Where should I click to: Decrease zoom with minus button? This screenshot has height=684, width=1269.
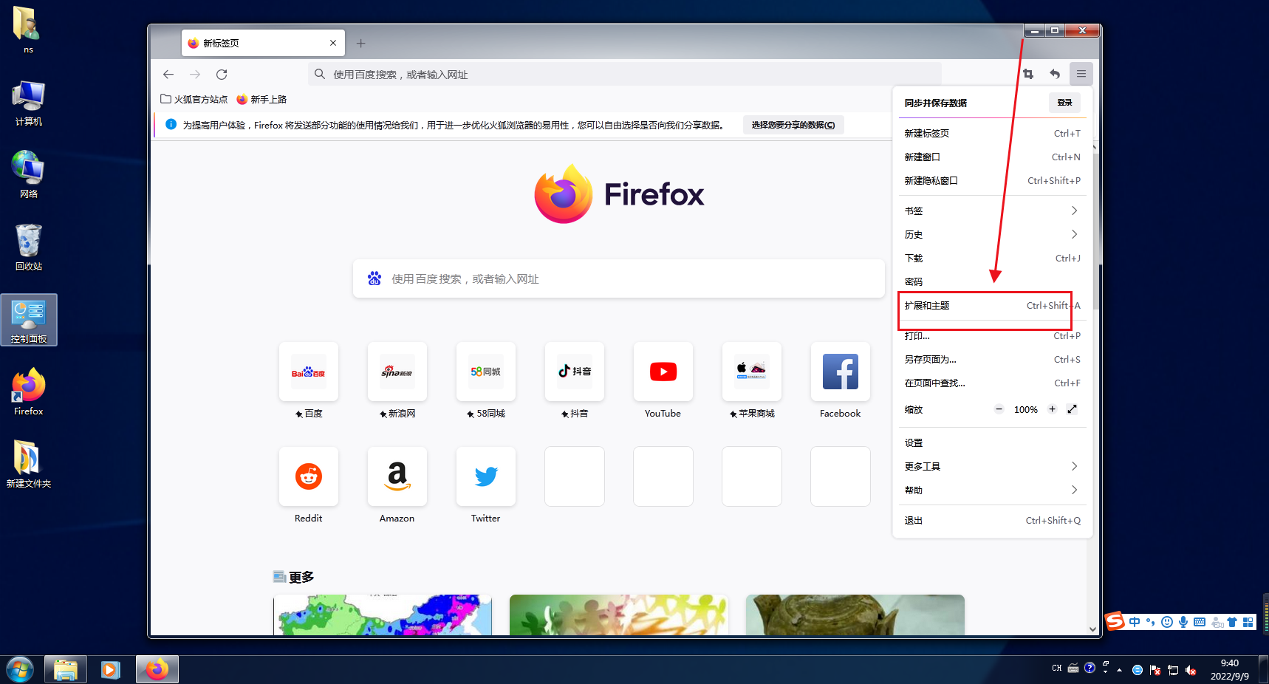[999, 409]
